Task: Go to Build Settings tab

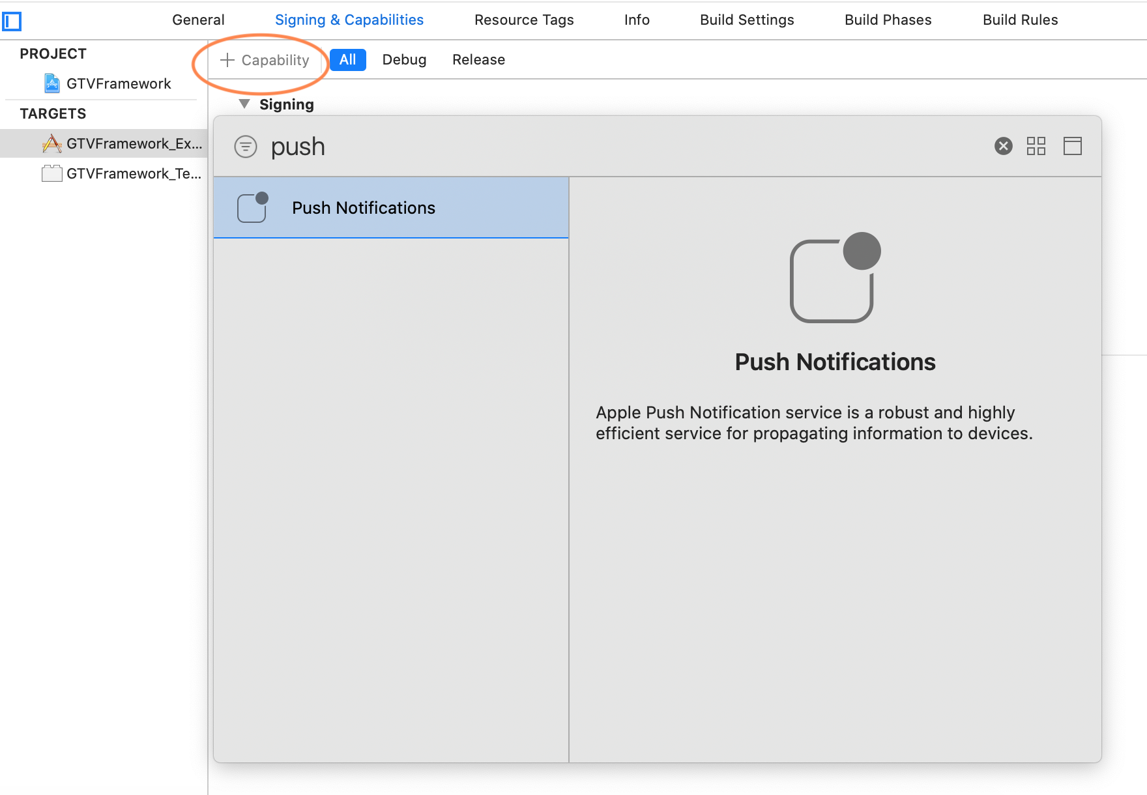Action: tap(747, 20)
